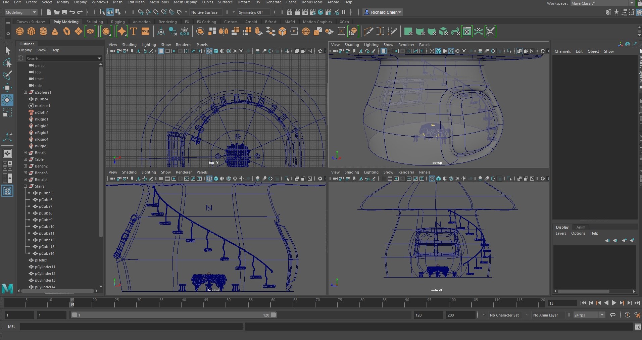The width and height of the screenshot is (642, 340).
Task: Open the Mesh Tools menu
Action: [x=159, y=2]
